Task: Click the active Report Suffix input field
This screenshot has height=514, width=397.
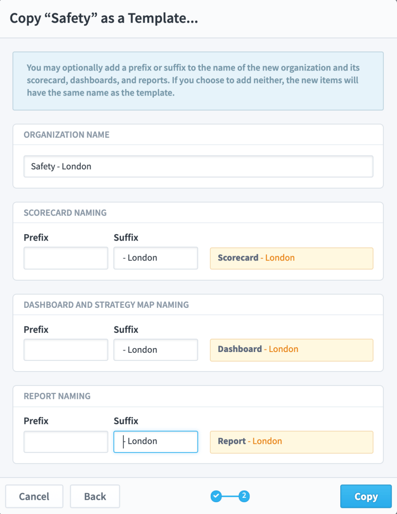Action: pos(156,441)
